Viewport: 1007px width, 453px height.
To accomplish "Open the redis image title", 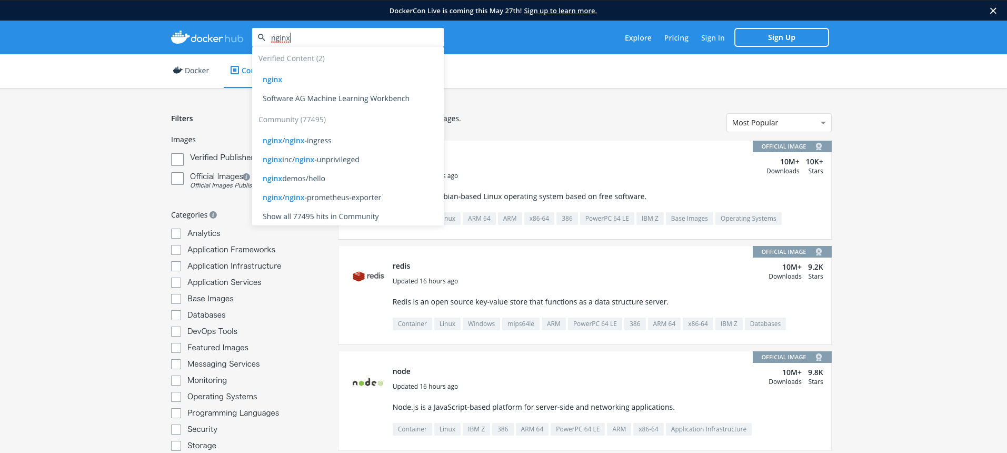I will [401, 266].
